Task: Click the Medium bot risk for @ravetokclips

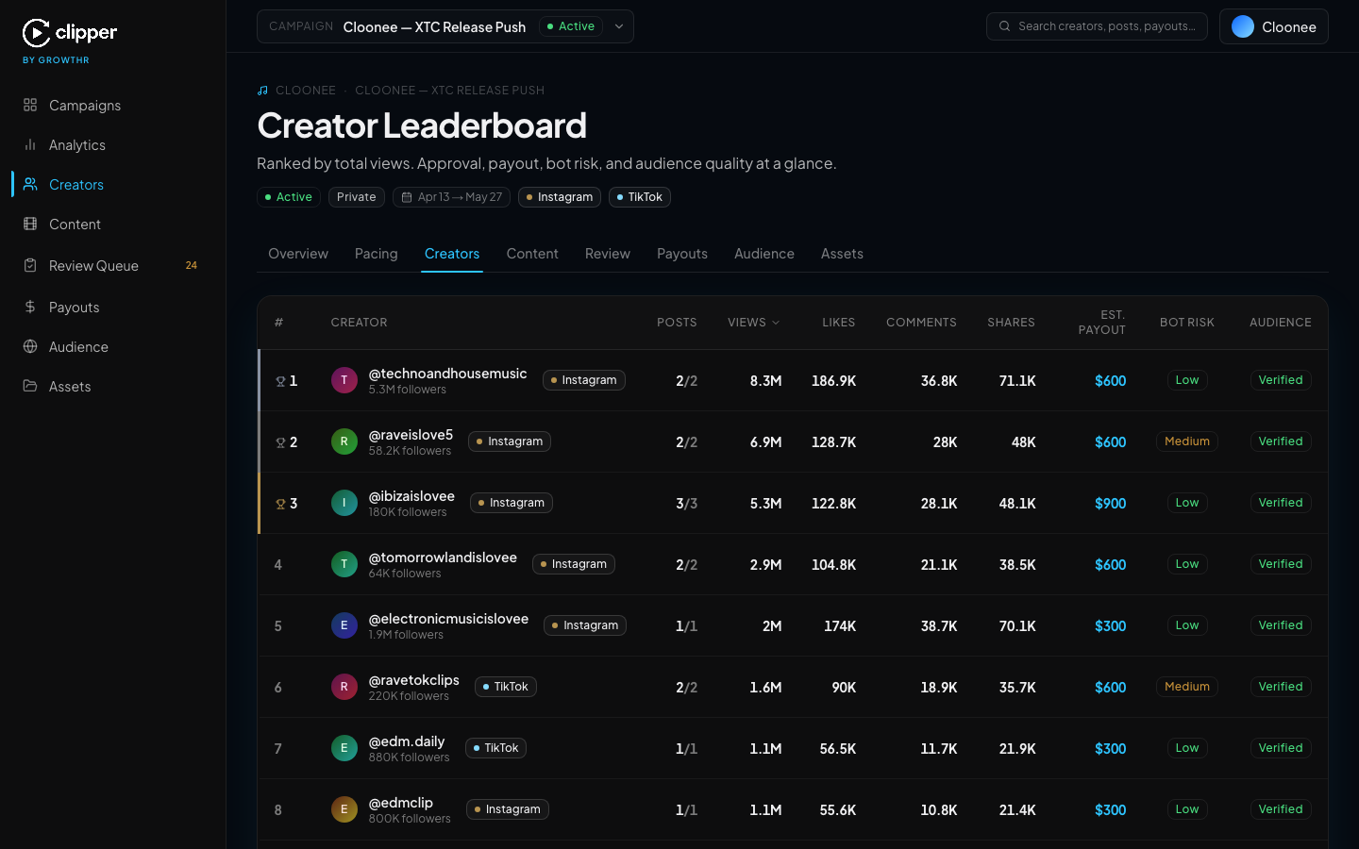Action: tap(1187, 687)
